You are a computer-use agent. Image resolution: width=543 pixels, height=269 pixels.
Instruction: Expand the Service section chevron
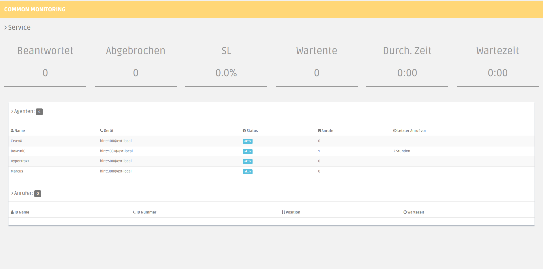point(5,27)
